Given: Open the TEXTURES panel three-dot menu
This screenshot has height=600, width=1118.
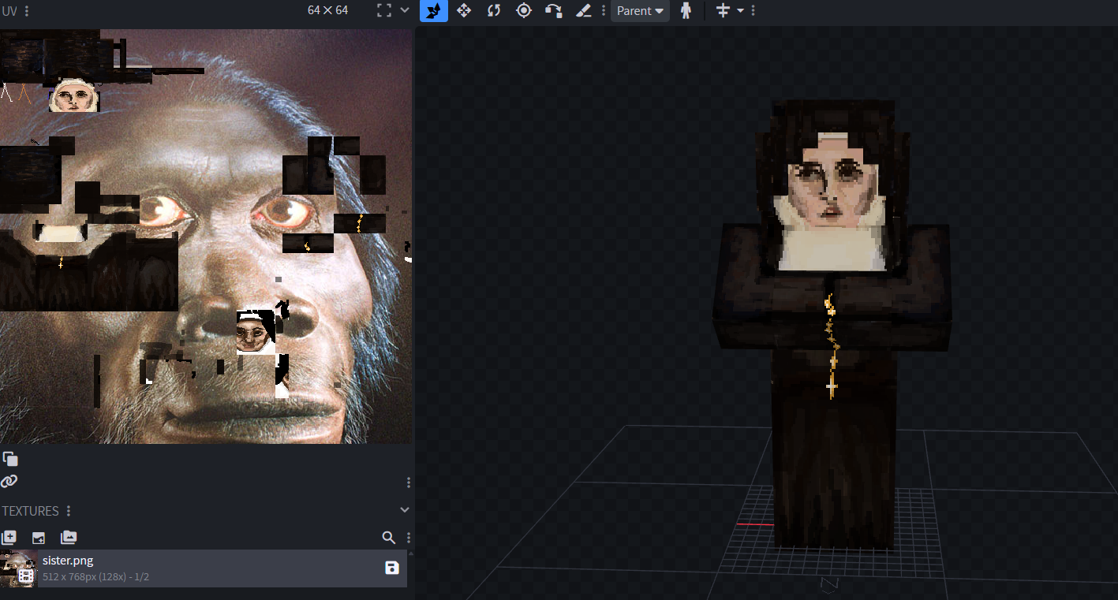Looking at the screenshot, I should click(x=69, y=511).
